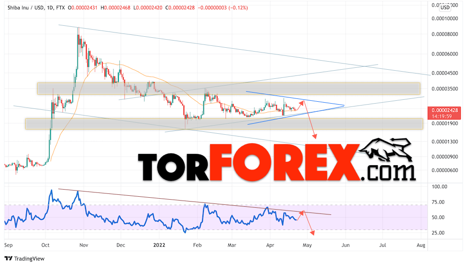Click the RSI 75.00 scale label
This screenshot has height=266, width=467.
(438, 202)
